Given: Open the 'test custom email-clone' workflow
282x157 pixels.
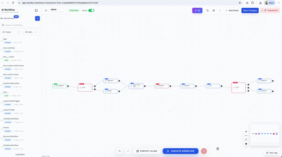Looking at the screenshot, I should (x=20, y=67).
